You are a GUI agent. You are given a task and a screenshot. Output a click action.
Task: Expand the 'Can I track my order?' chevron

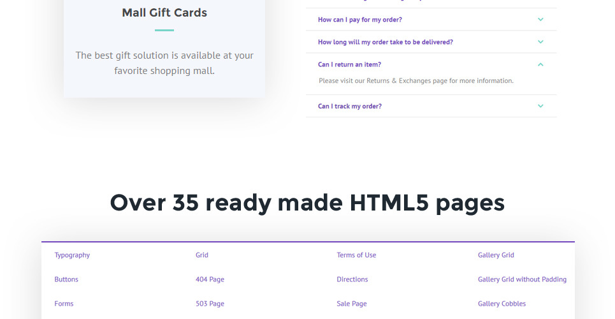[x=540, y=106]
